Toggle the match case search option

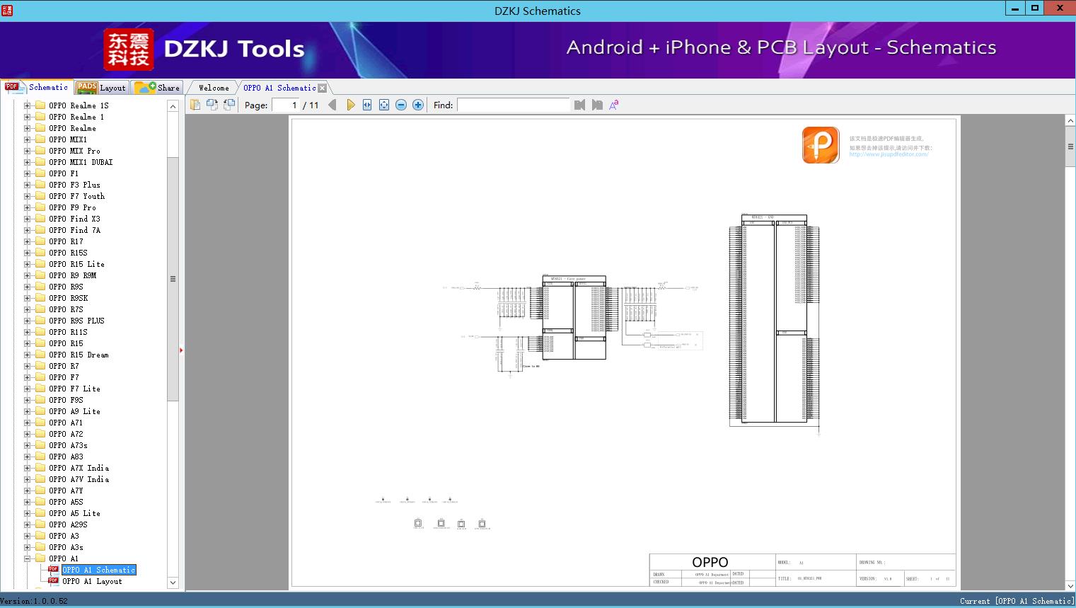pyautogui.click(x=614, y=105)
